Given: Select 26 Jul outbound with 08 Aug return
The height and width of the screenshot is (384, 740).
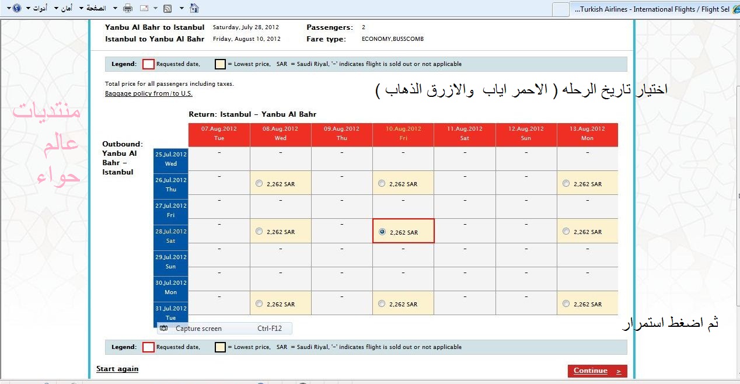Looking at the screenshot, I should click(259, 183).
